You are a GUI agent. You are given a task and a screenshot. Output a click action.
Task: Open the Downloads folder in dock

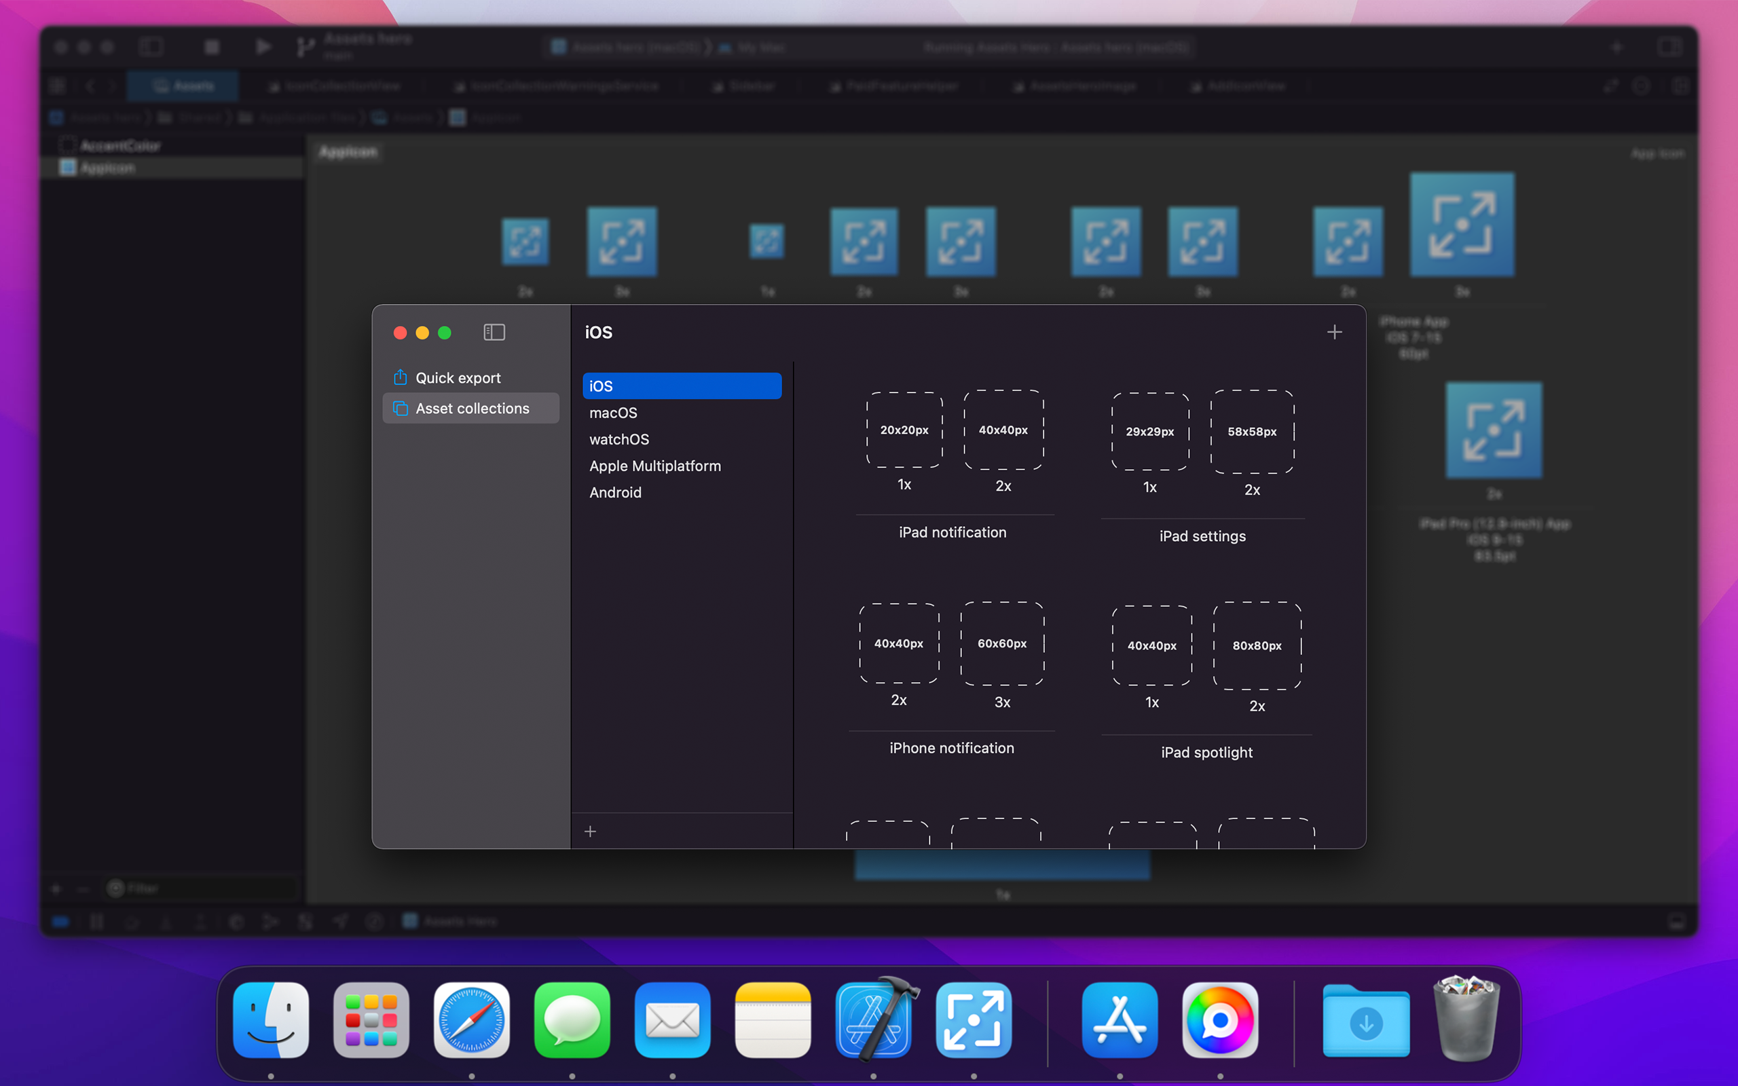[x=1365, y=1019]
